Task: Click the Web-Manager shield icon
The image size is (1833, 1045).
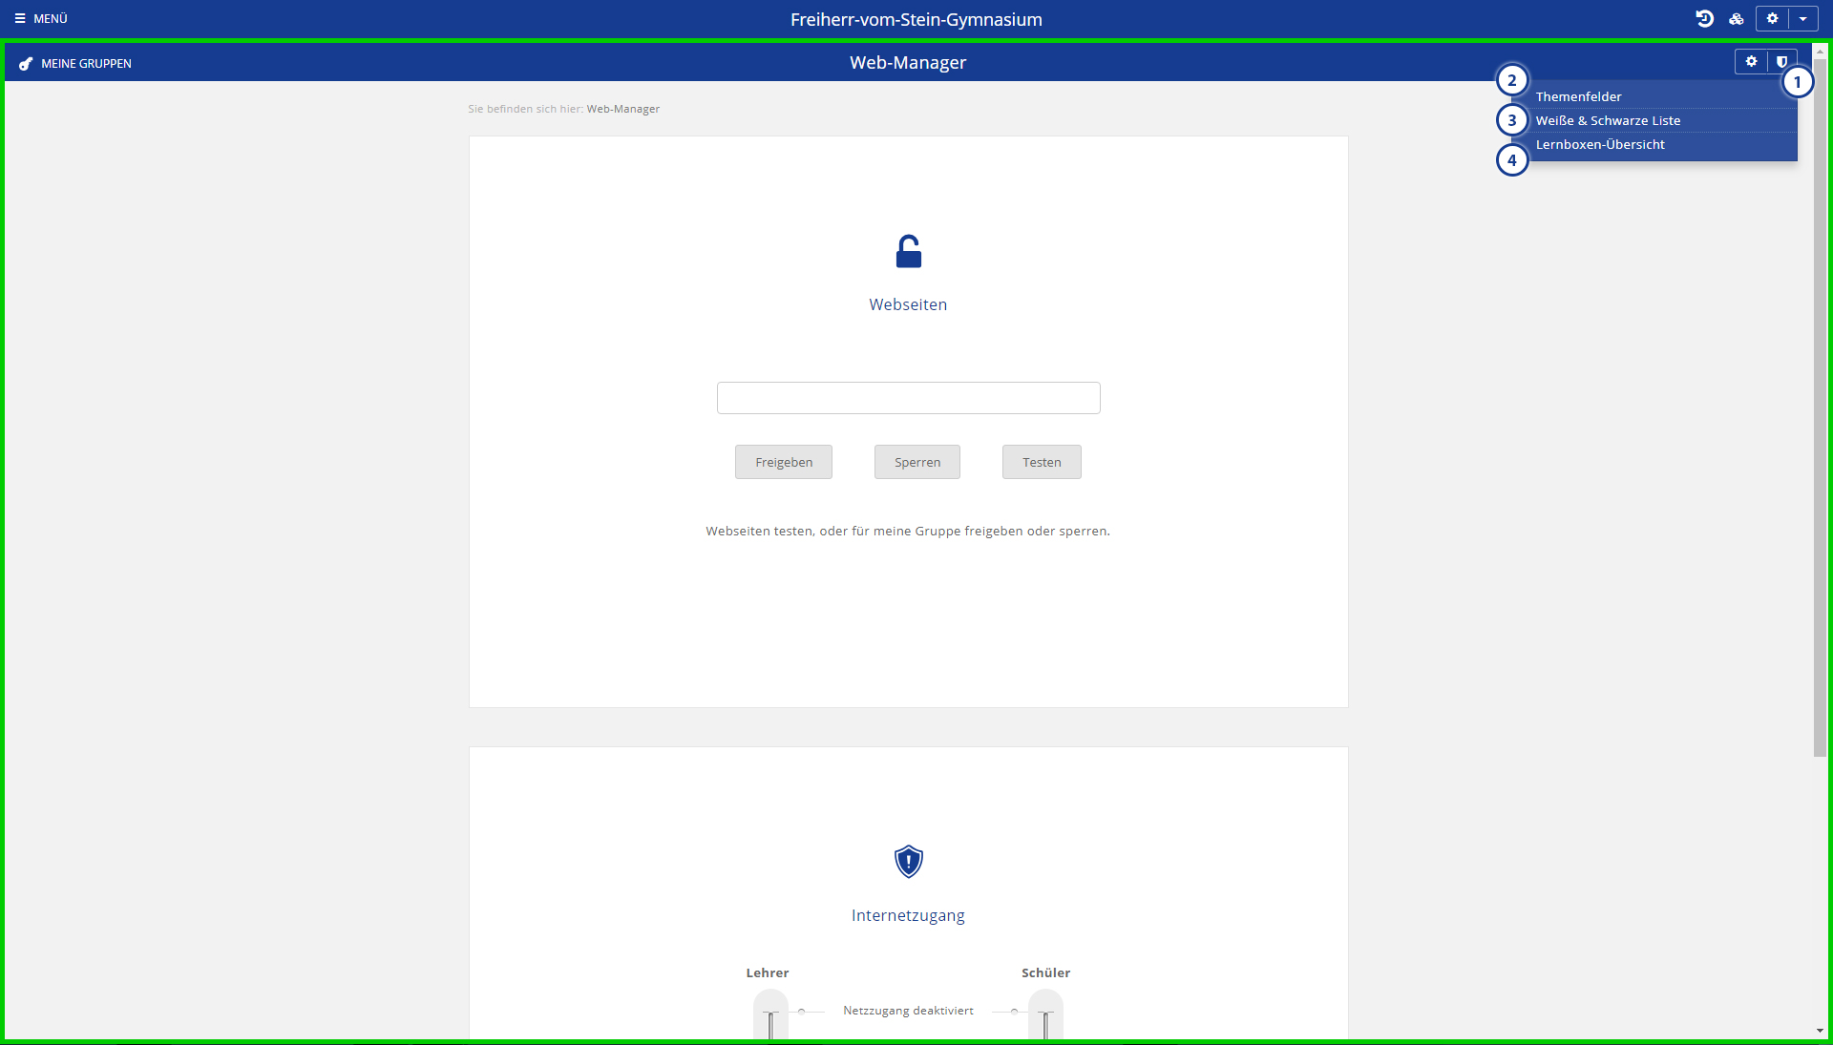Action: [1781, 61]
